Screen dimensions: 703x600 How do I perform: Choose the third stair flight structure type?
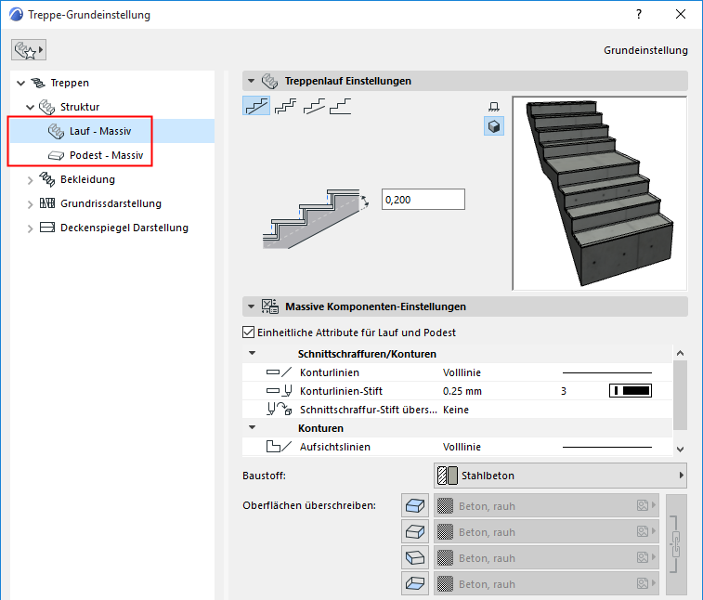(314, 106)
